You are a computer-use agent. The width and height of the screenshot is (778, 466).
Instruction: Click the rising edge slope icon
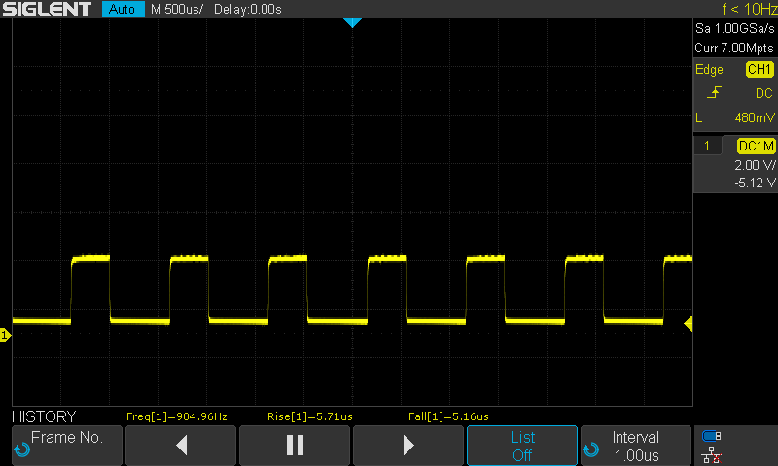714,92
